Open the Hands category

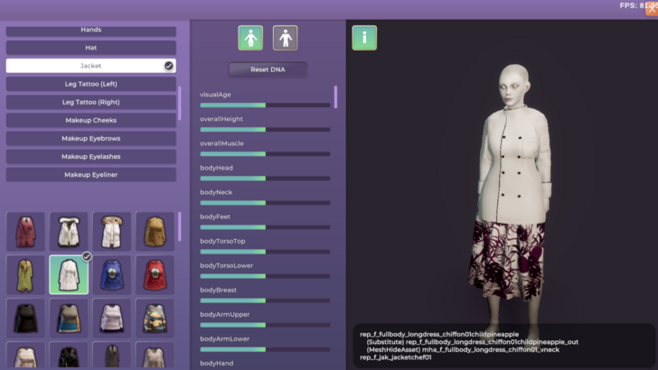tap(90, 30)
